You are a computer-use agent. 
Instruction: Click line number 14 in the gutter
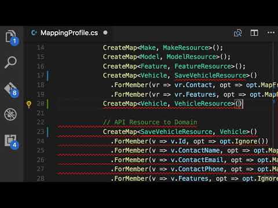click(x=41, y=47)
